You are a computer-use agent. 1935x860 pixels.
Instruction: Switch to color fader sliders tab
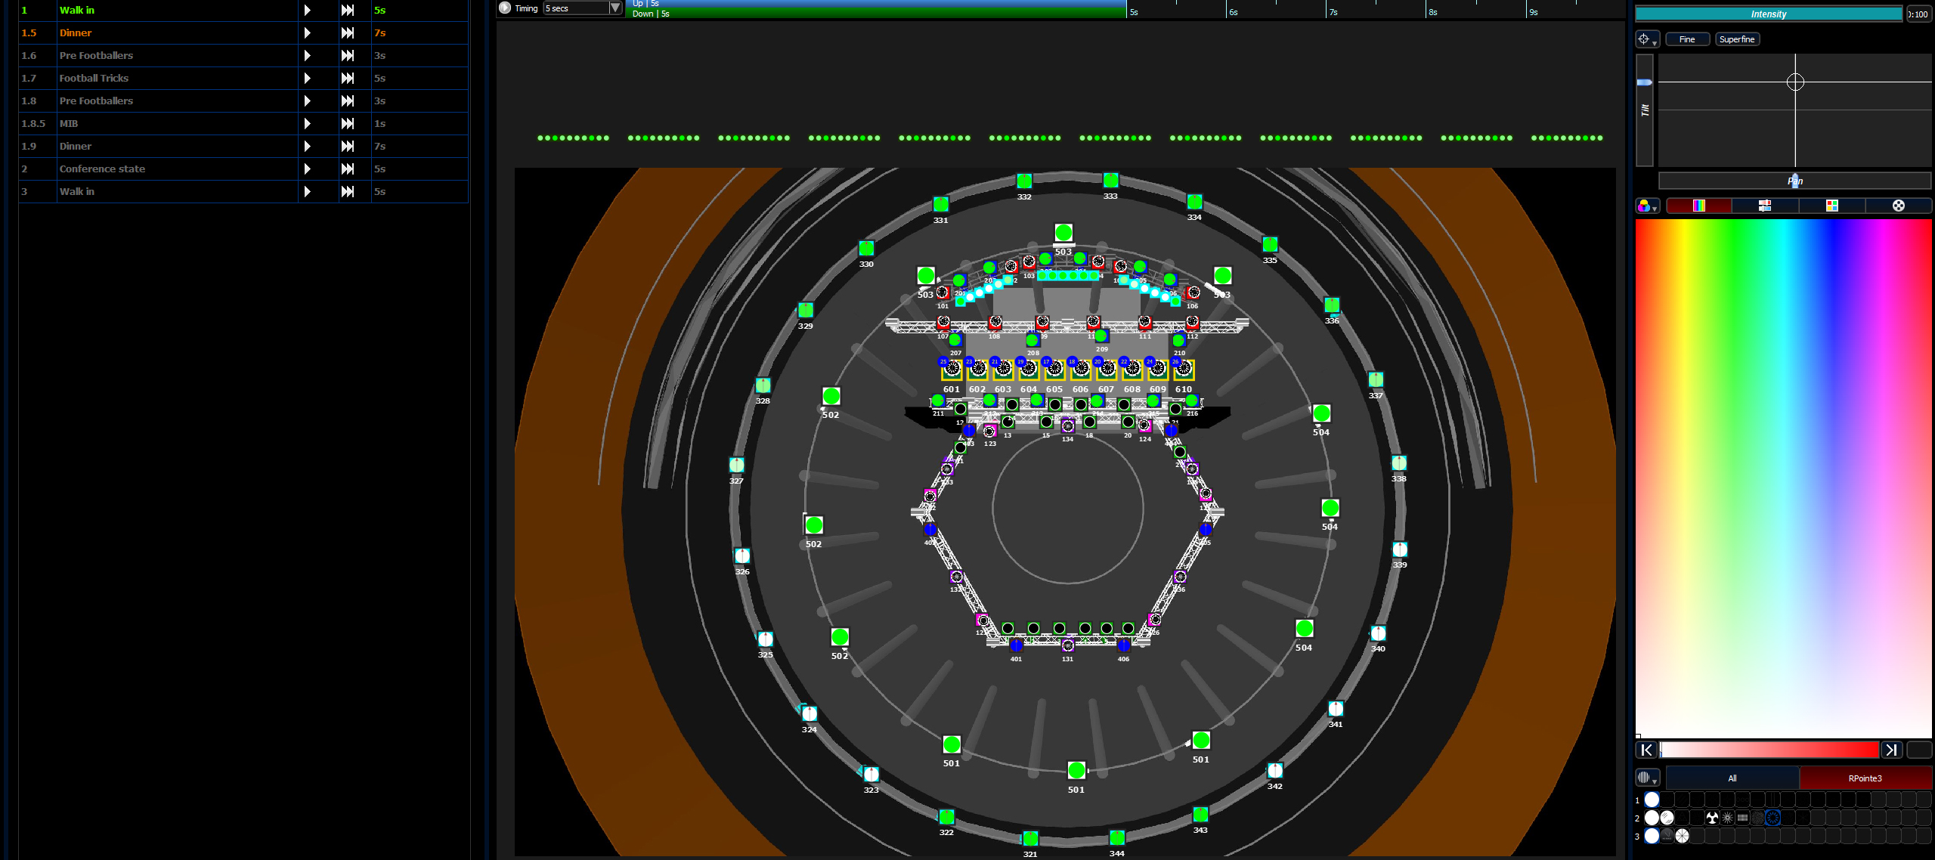pos(1765,206)
